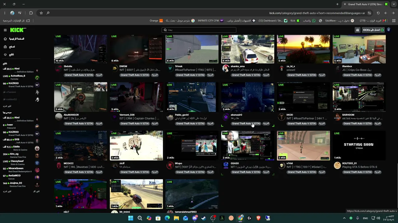Click the 'Playing GTA 5 Before GTA 6' title

(x=360, y=167)
